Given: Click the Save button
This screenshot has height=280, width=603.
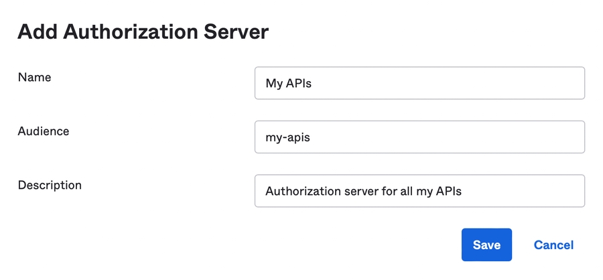Looking at the screenshot, I should 486,244.
